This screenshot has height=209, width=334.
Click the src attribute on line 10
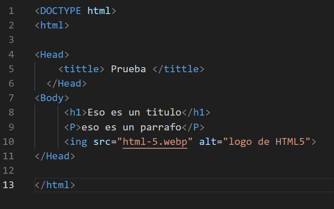pyautogui.click(x=102, y=142)
